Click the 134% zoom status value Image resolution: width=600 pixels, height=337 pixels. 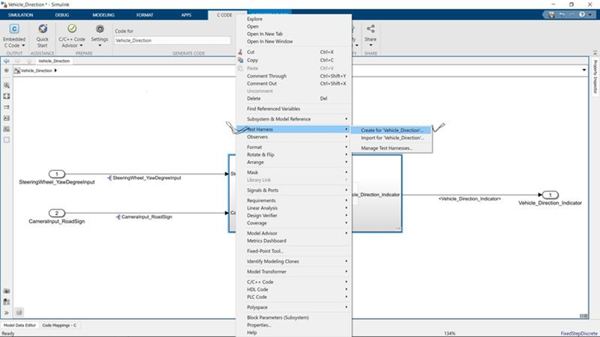pos(449,333)
